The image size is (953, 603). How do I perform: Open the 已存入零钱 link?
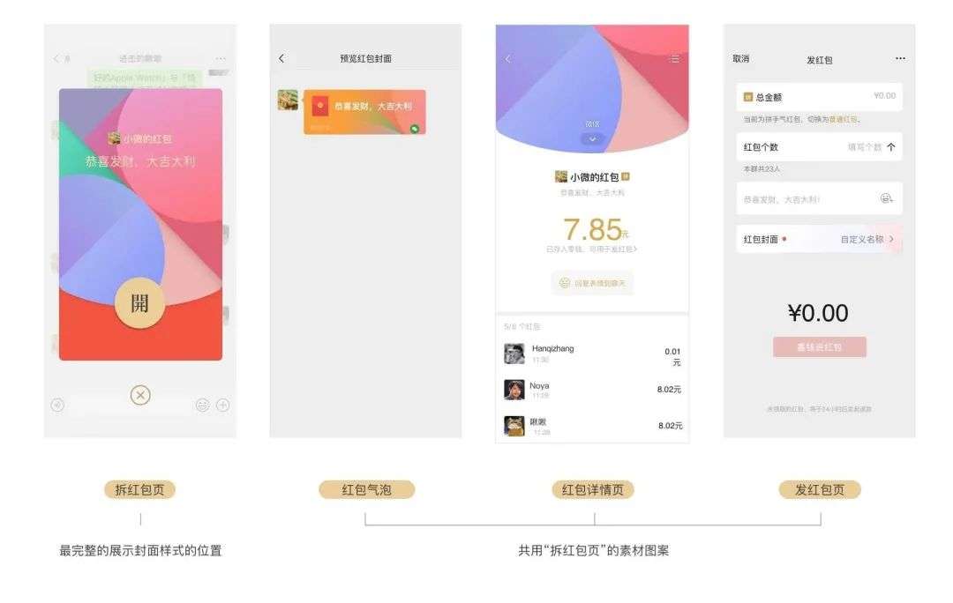pyautogui.click(x=591, y=249)
